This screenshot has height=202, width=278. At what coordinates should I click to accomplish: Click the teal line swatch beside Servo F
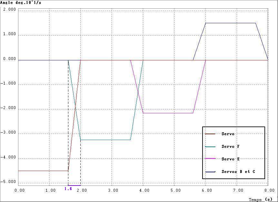pyautogui.click(x=210, y=147)
